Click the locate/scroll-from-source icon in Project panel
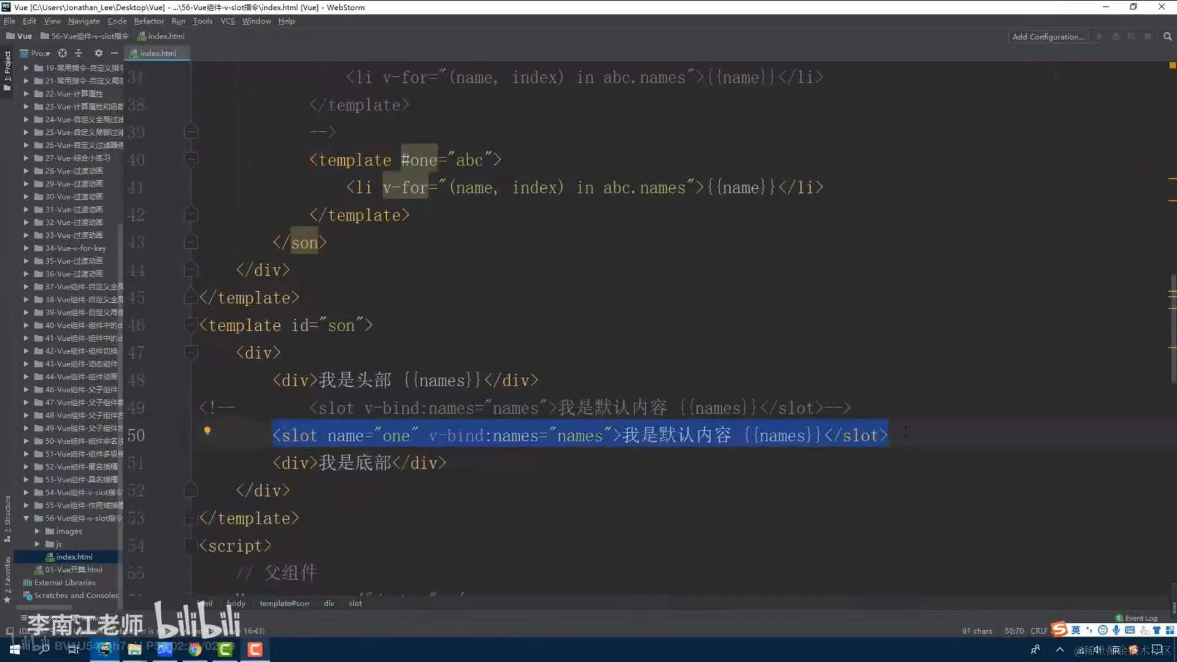This screenshot has height=662, width=1177. pos(63,53)
